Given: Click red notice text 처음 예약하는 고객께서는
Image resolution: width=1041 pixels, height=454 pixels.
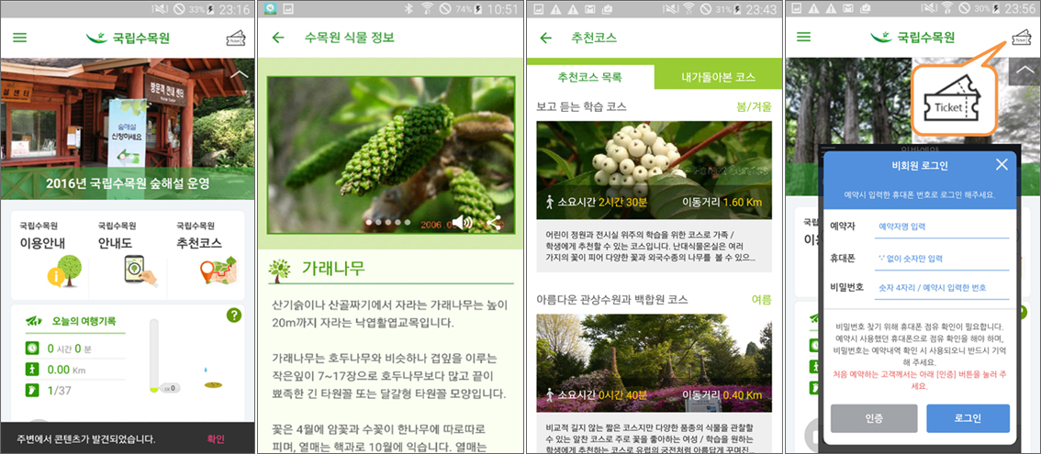Looking at the screenshot, I should coord(920,381).
